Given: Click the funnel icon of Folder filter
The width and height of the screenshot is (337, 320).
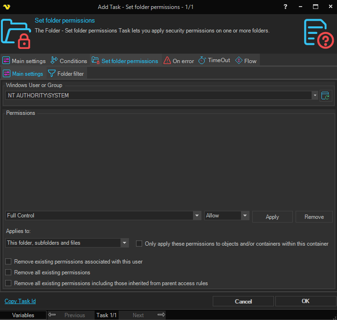Looking at the screenshot, I should pos(52,73).
